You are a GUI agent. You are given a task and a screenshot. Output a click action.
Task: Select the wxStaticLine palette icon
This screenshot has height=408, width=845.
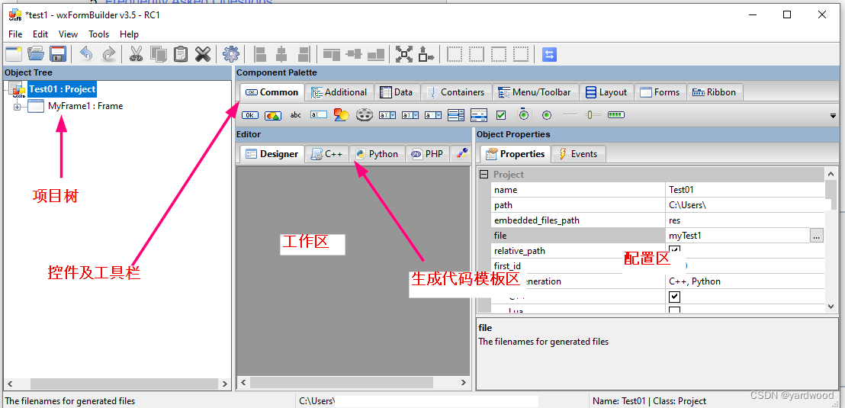[570, 115]
